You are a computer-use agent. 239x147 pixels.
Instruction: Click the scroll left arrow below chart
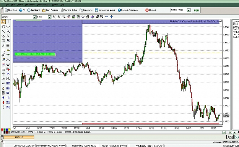point(224,132)
